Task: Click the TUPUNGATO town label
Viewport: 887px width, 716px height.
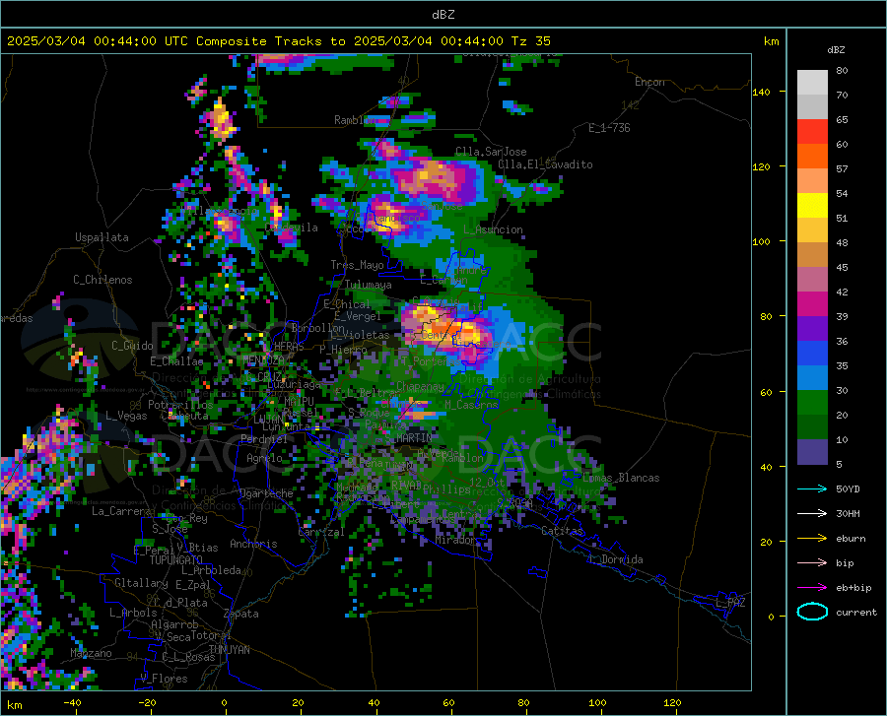Action: [176, 560]
